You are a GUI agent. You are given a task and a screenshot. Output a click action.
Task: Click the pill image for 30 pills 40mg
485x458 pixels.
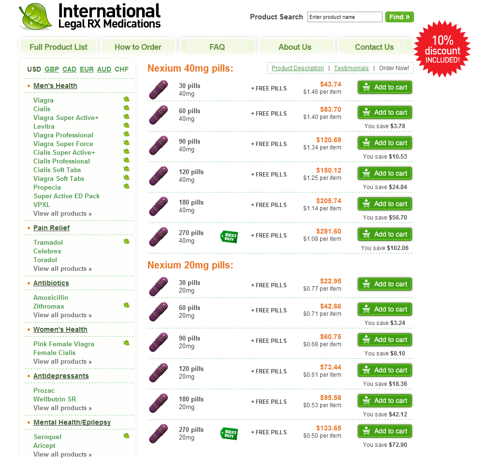[159, 90]
